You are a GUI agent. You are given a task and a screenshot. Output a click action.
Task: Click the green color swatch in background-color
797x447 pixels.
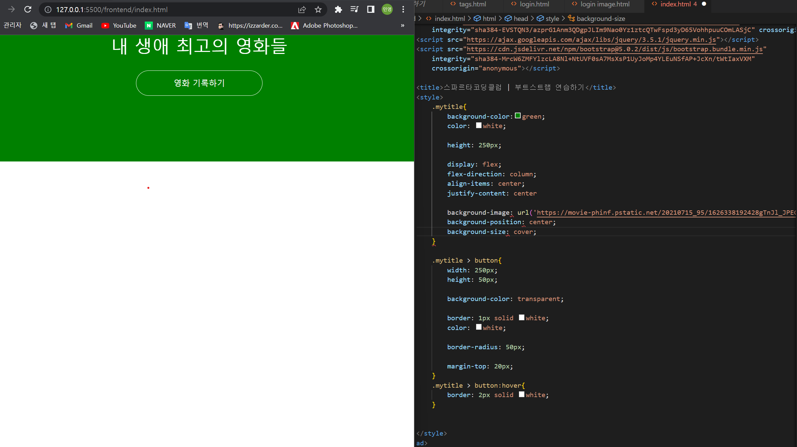(518, 116)
